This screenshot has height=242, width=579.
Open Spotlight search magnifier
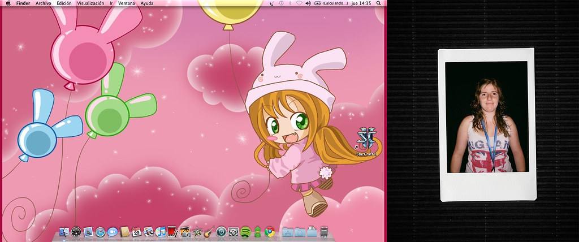(x=378, y=3)
